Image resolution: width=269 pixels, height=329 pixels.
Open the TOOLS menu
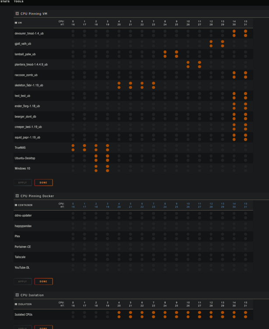click(x=19, y=1)
